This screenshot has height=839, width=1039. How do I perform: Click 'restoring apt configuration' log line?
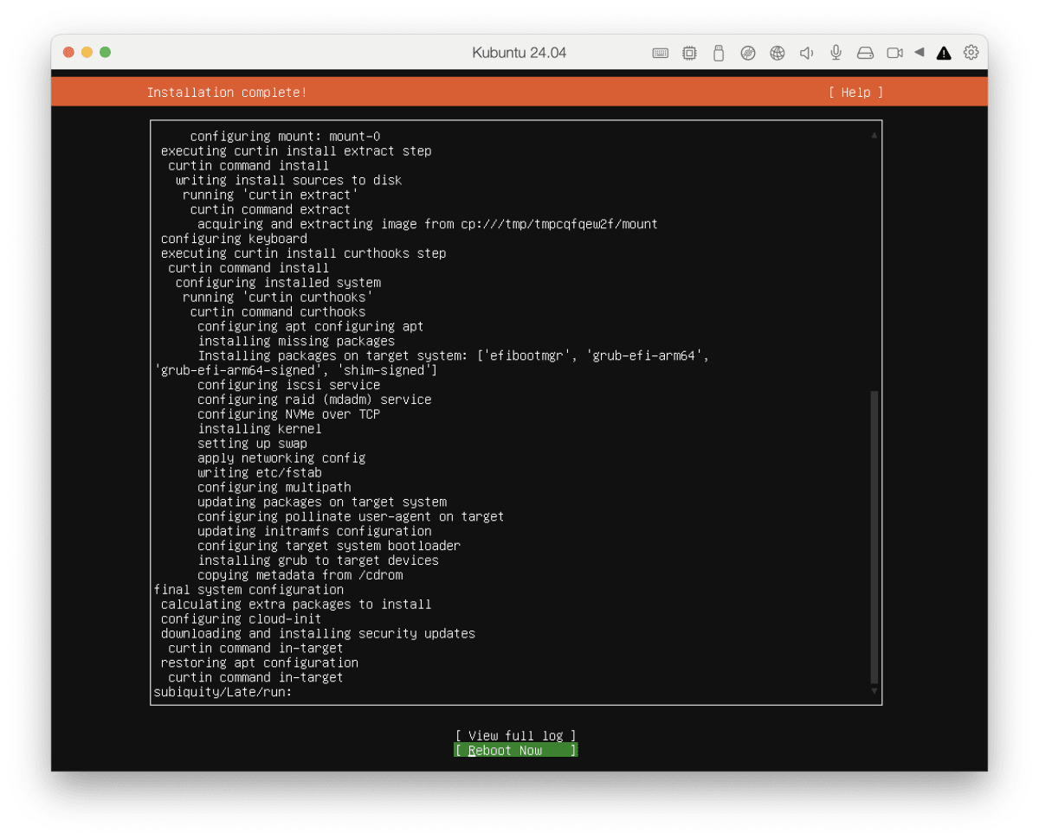[x=260, y=663]
